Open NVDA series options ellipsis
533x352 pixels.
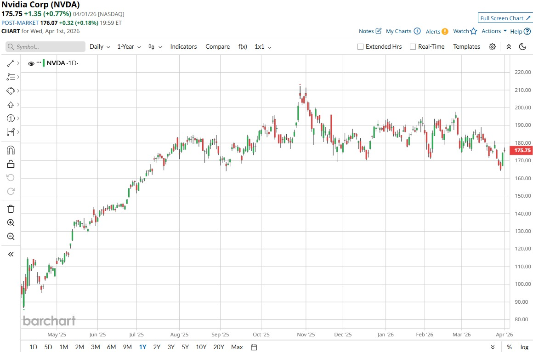pos(39,62)
